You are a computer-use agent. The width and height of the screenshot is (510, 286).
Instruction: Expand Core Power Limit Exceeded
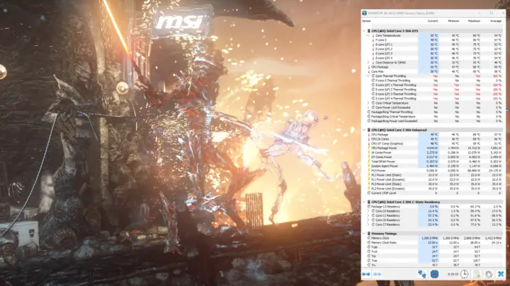(x=368, y=107)
